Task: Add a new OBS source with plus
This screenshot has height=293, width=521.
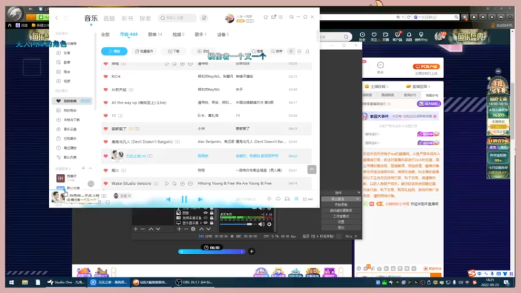Action: pyautogui.click(x=179, y=229)
